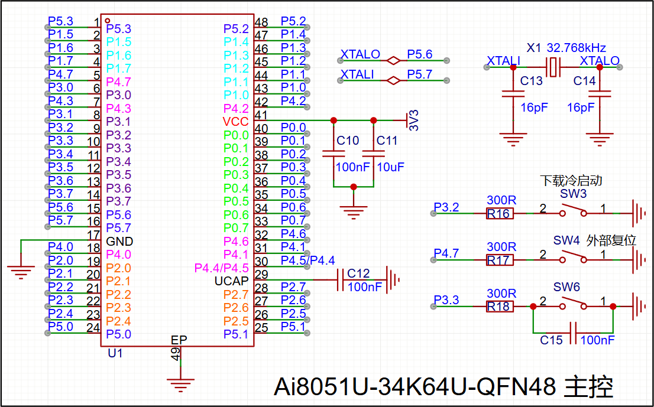Click the 300R value above R18
The height and width of the screenshot is (407, 654).
pyautogui.click(x=502, y=293)
